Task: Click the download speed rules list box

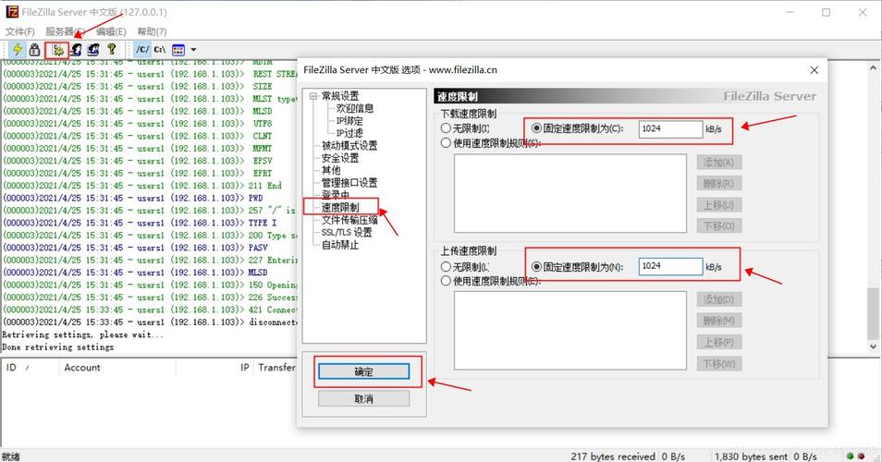Action: (x=570, y=193)
